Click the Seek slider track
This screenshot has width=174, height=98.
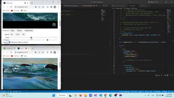(x=34, y=38)
